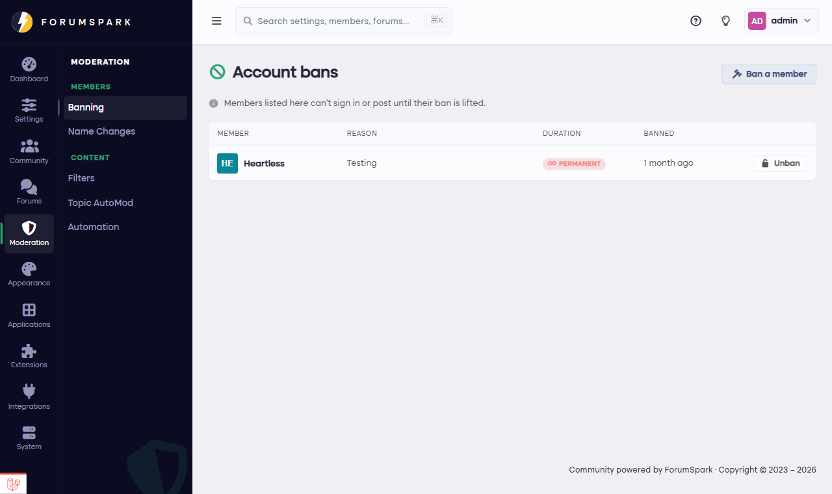The image size is (832, 494).
Task: Open the Dashboard section
Action: pyautogui.click(x=29, y=70)
